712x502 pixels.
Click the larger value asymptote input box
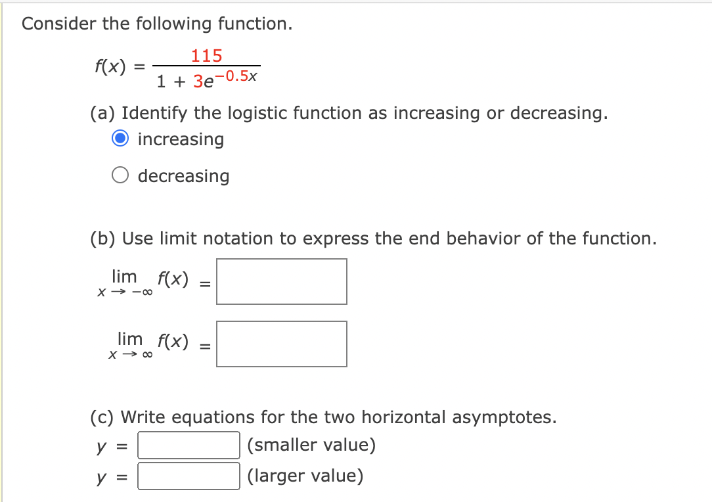pyautogui.click(x=189, y=476)
